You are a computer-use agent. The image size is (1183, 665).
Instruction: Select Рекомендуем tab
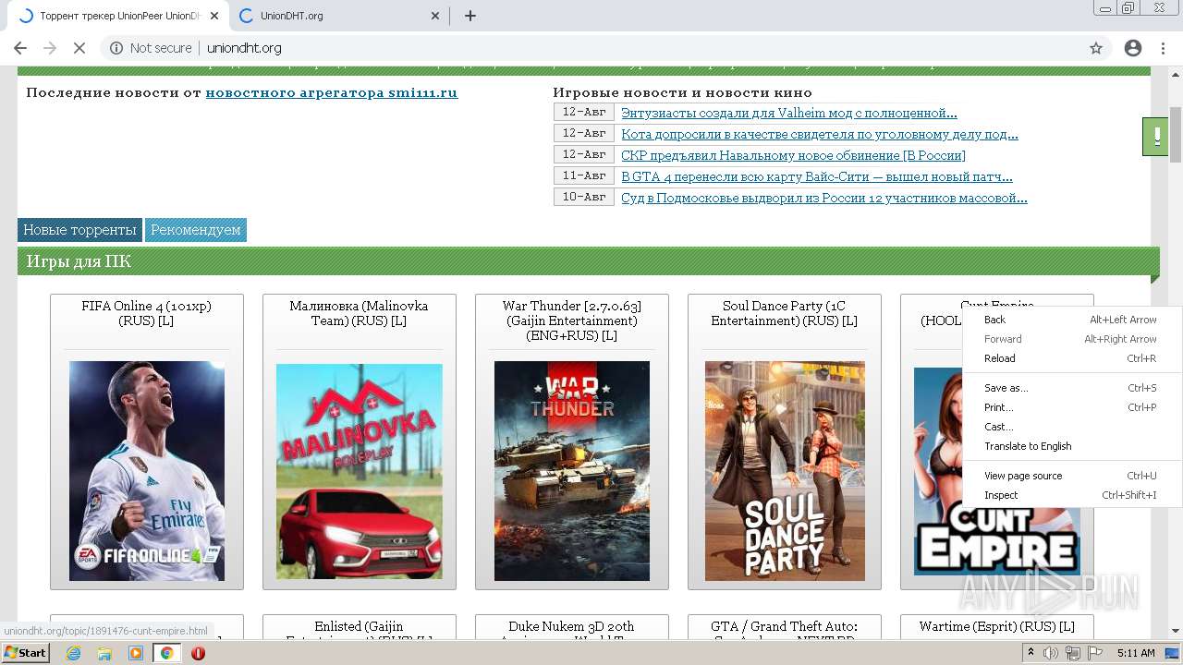click(196, 230)
